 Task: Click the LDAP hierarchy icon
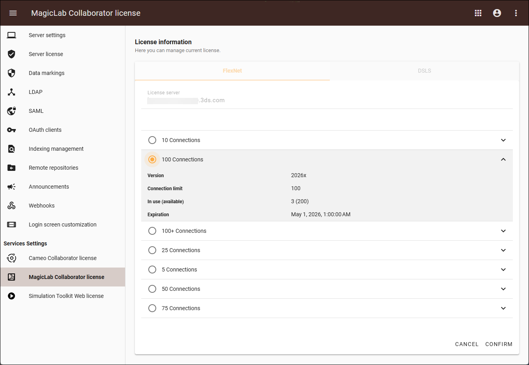(11, 92)
